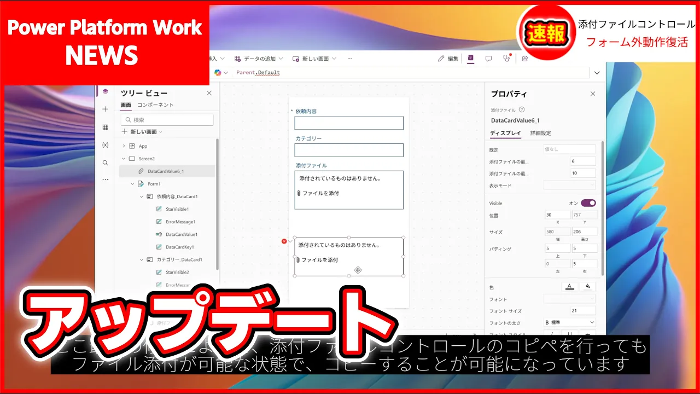
Task: Select DataCardKey1 in tree view
Action: coord(180,247)
